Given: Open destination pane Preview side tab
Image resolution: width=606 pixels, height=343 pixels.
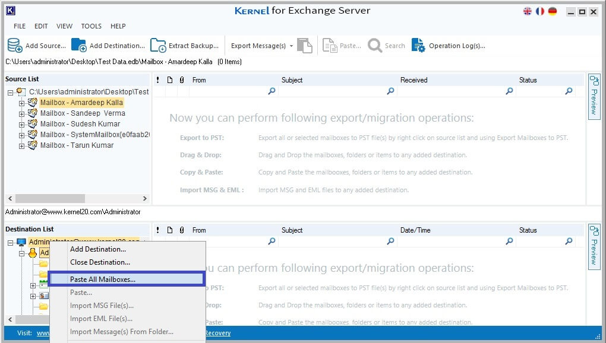Looking at the screenshot, I should pos(594,247).
